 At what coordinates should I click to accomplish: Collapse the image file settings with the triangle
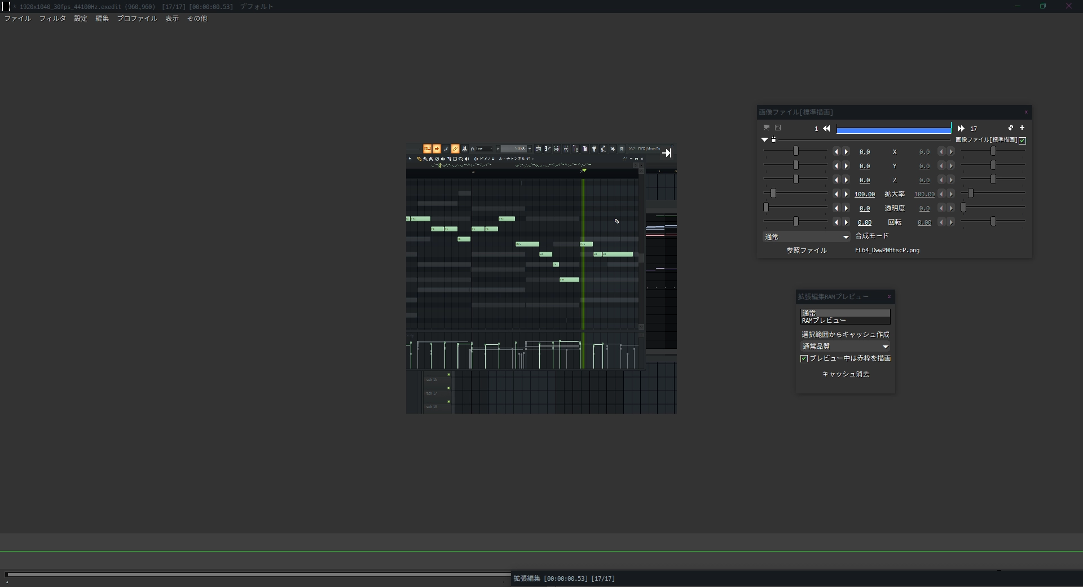click(764, 139)
